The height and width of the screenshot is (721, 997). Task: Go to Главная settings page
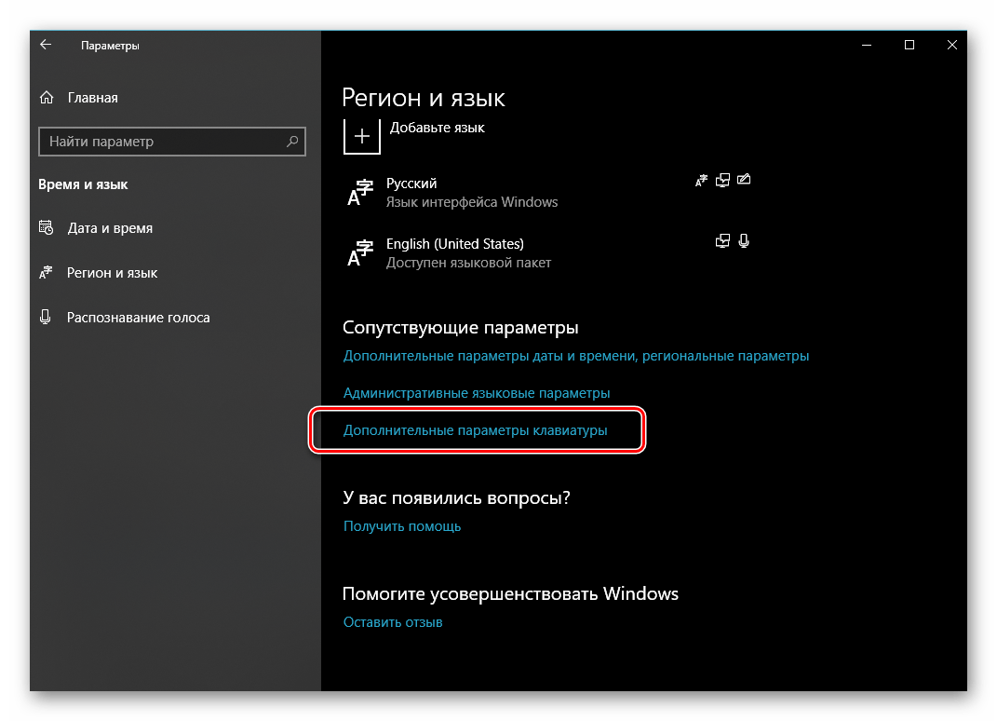[92, 98]
